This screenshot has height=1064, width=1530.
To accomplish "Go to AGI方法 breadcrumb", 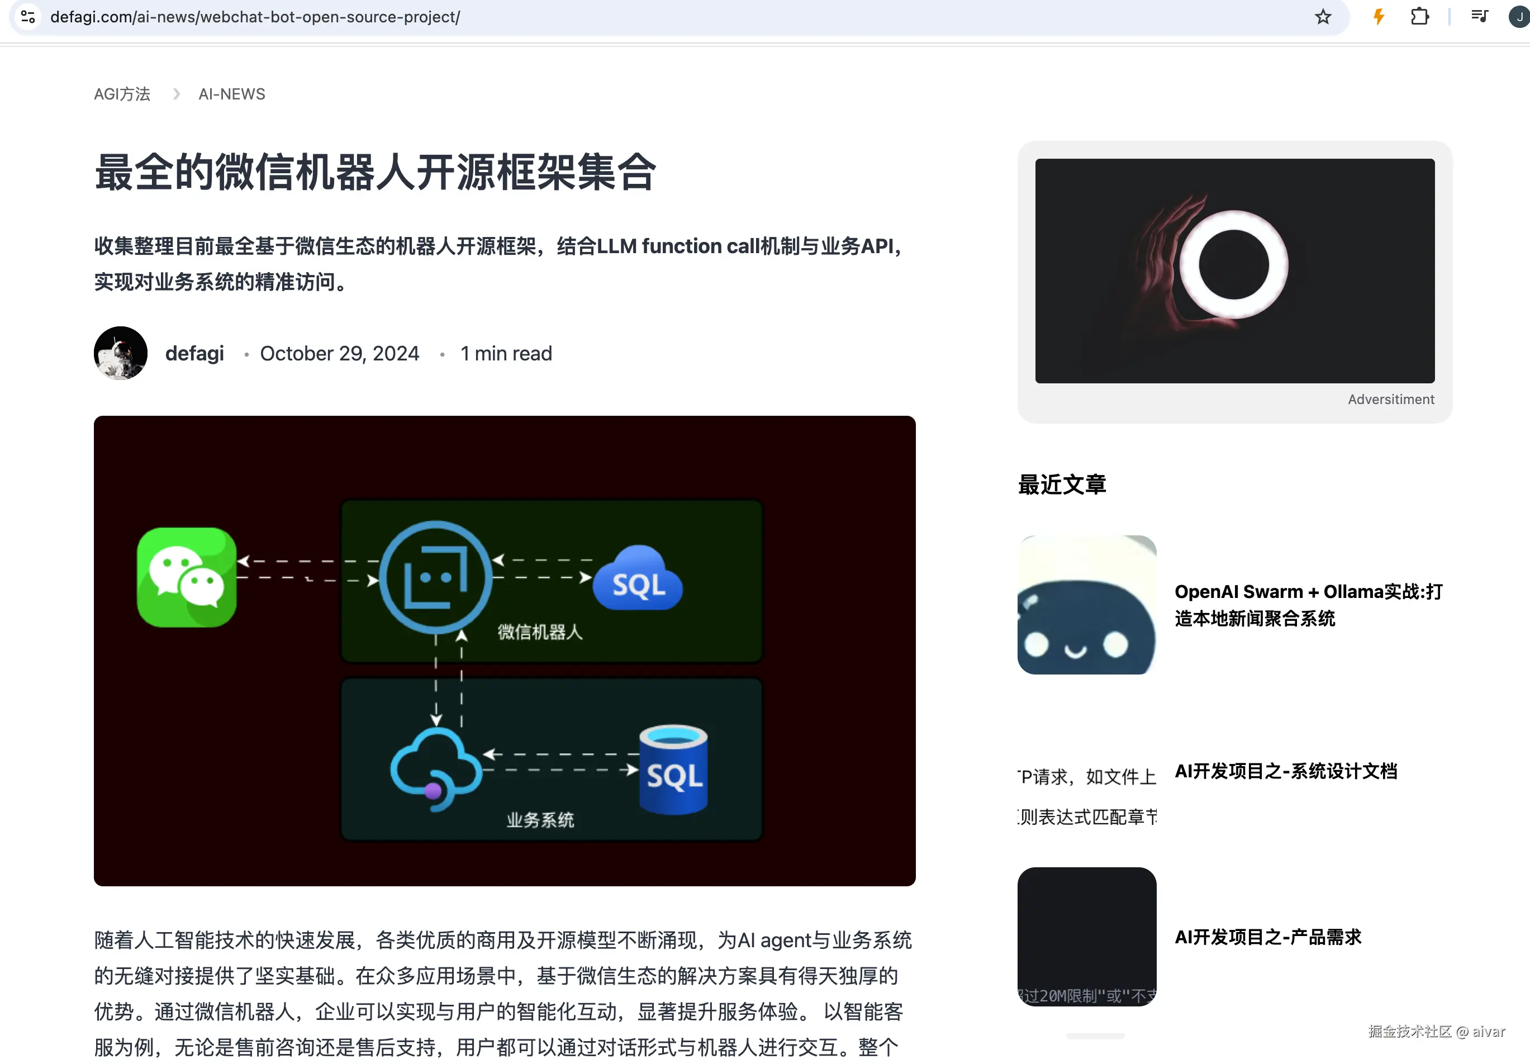I will (122, 94).
